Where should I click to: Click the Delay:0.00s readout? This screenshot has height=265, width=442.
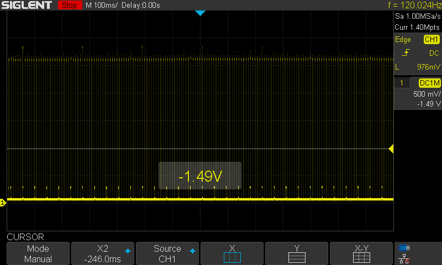pyautogui.click(x=141, y=5)
